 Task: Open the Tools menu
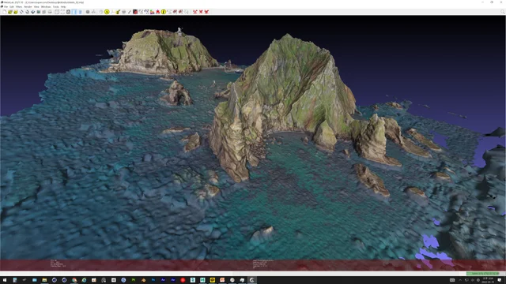coord(56,6)
